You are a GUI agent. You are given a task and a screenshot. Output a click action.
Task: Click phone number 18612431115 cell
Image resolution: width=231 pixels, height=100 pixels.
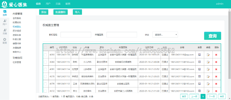[63, 62]
